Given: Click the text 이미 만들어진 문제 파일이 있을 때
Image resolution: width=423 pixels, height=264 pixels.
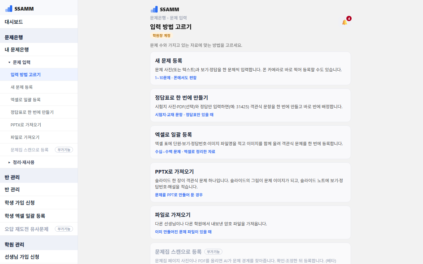Looking at the screenshot, I should [183, 232].
